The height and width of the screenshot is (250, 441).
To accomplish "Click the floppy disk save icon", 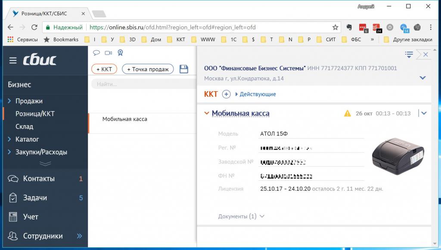I will (x=184, y=69).
